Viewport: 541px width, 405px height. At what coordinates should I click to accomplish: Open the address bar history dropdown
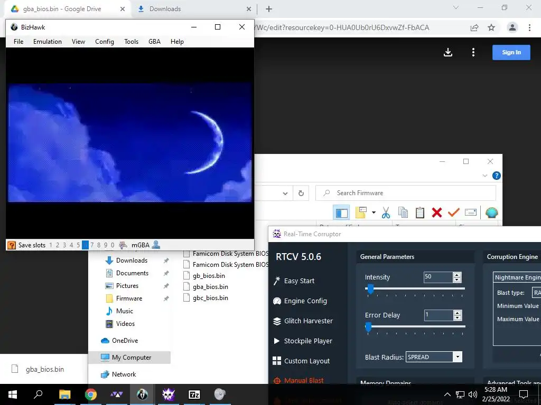285,193
